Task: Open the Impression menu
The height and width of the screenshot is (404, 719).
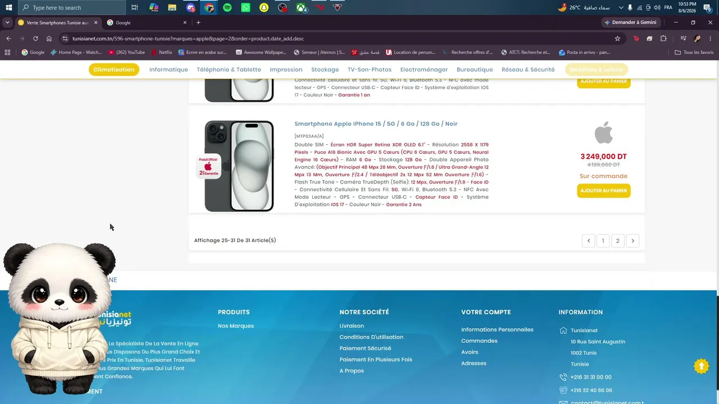Action: click(286, 70)
